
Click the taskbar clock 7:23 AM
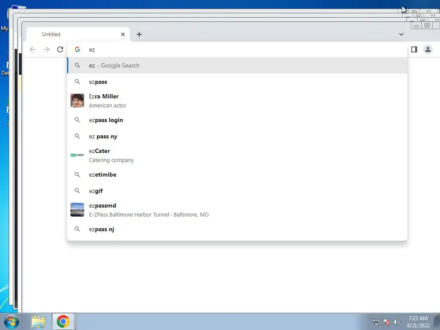tap(418, 318)
